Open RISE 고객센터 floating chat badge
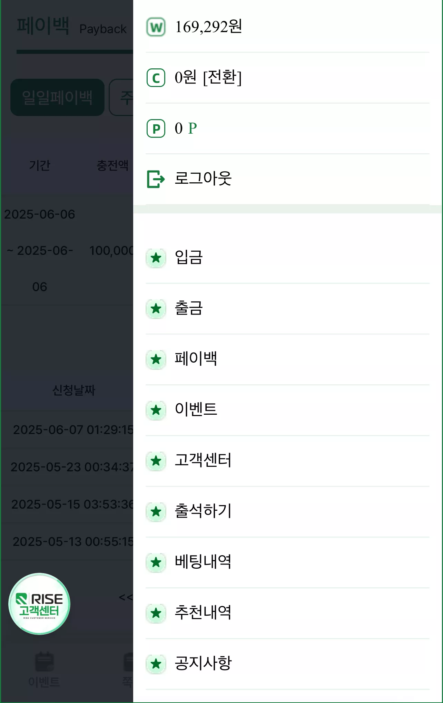 pos(39,604)
